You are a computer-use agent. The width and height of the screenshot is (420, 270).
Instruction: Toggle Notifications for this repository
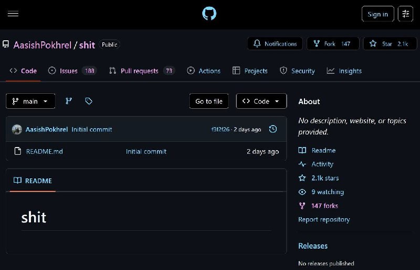pos(275,44)
